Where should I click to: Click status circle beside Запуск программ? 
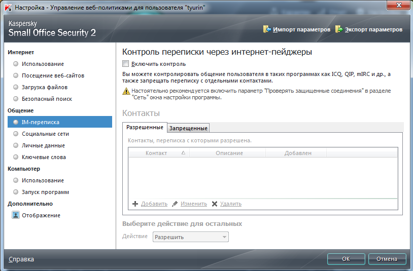pos(16,192)
